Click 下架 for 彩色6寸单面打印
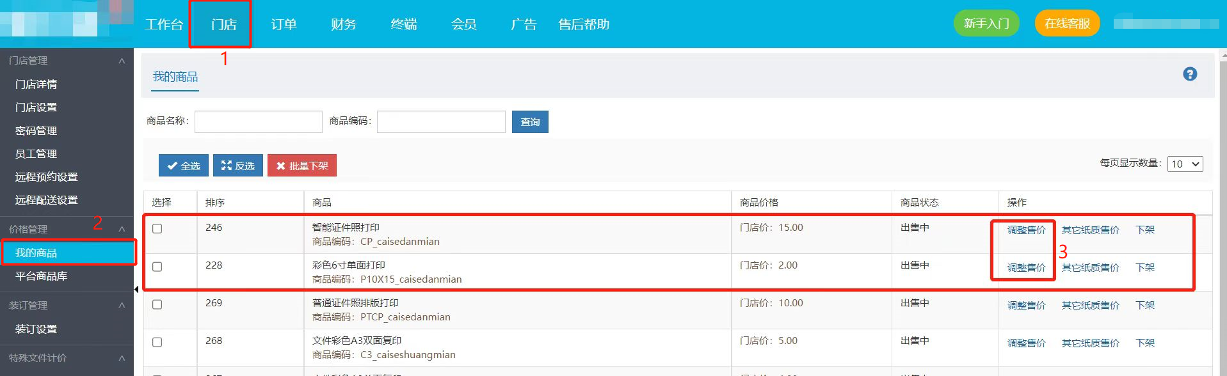 1145,267
